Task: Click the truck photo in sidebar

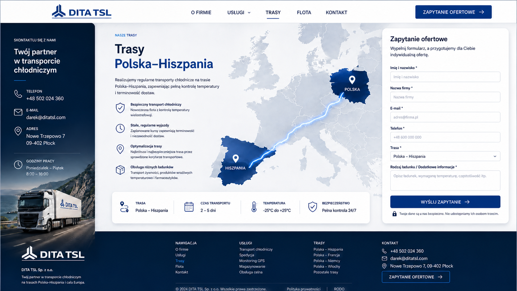Action: coord(49,210)
